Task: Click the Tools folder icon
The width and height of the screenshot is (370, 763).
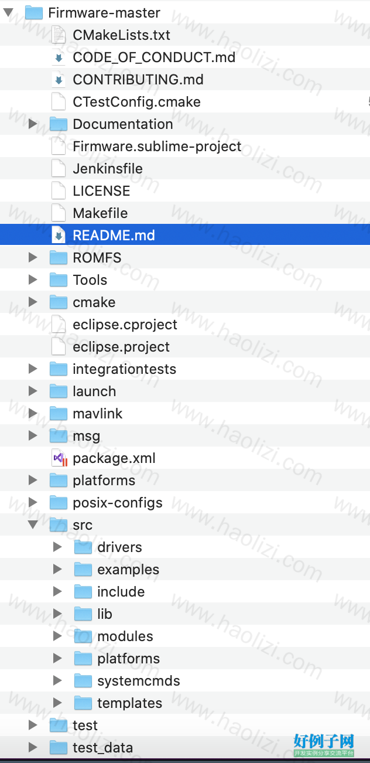Action: 59,280
